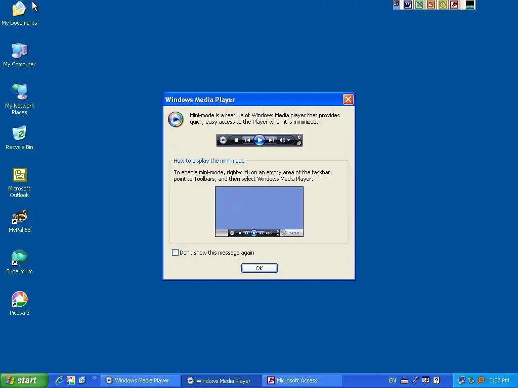Switch to second Windows Media Player taskbar button

pyautogui.click(x=222, y=380)
